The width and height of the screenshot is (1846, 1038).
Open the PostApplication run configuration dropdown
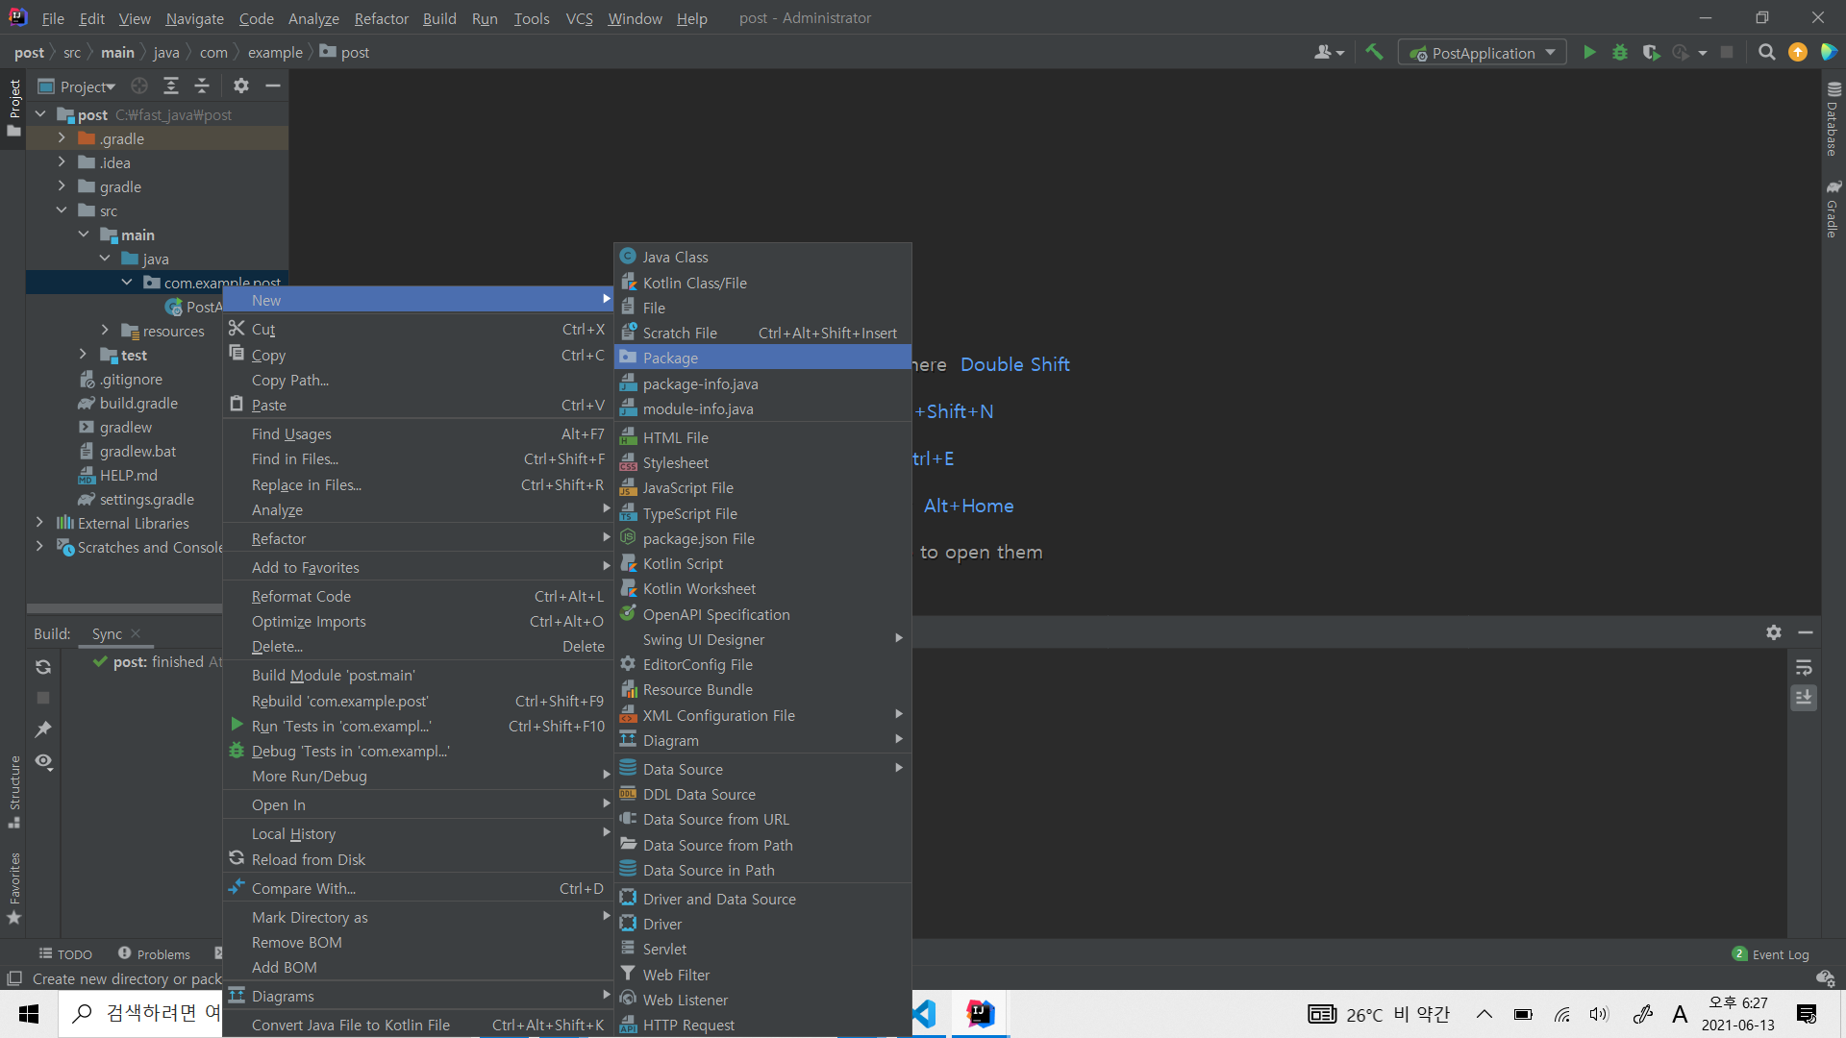1483,53
